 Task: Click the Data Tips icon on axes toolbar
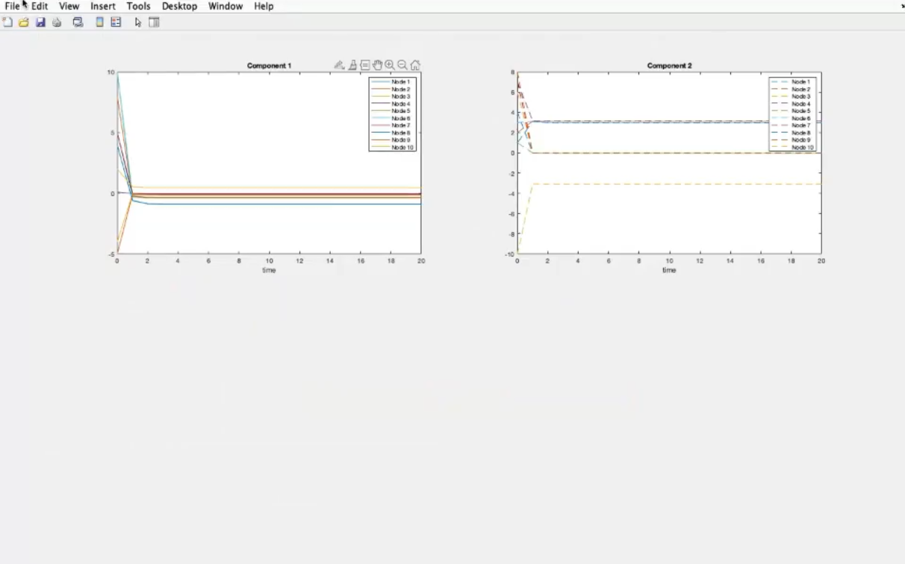tap(364, 66)
